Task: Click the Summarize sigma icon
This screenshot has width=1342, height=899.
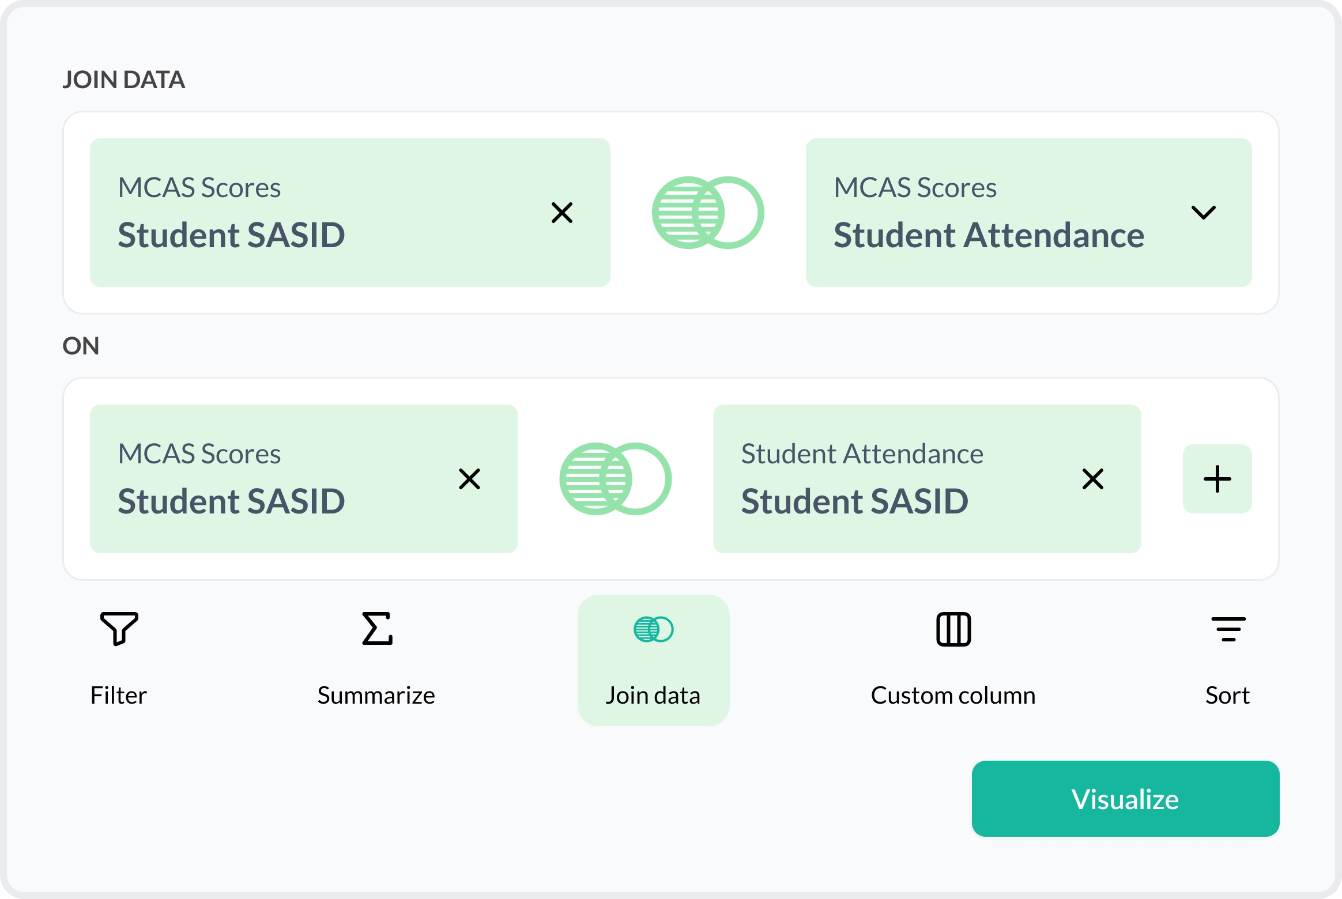Action: pos(378,629)
